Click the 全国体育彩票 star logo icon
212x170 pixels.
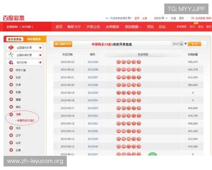tap(11, 55)
